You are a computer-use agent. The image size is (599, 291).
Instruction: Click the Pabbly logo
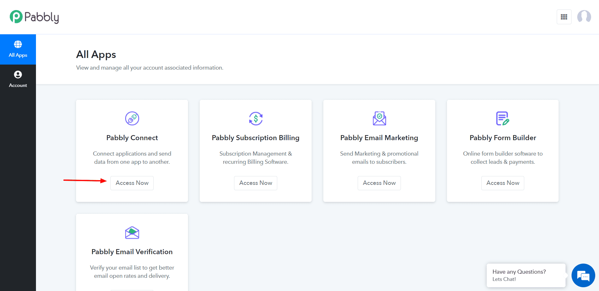(x=34, y=17)
